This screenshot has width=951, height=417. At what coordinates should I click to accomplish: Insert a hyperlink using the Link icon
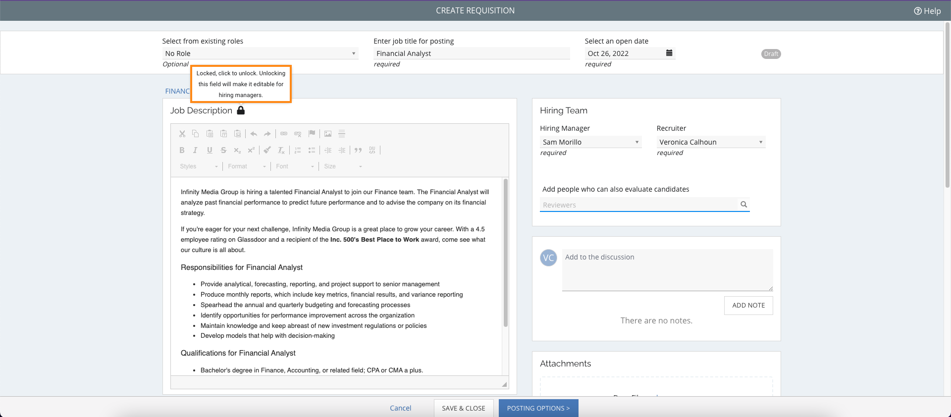pos(284,134)
